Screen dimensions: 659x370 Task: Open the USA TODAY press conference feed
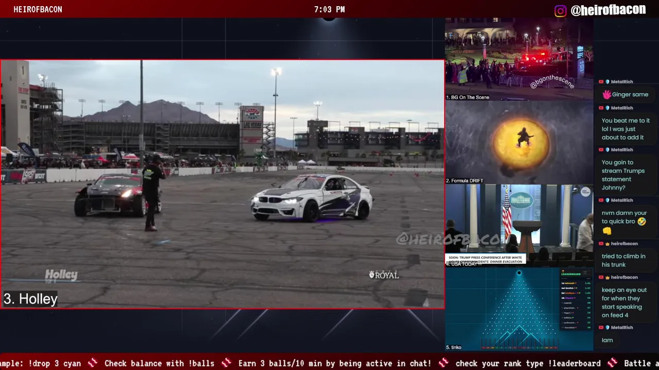pyautogui.click(x=519, y=226)
